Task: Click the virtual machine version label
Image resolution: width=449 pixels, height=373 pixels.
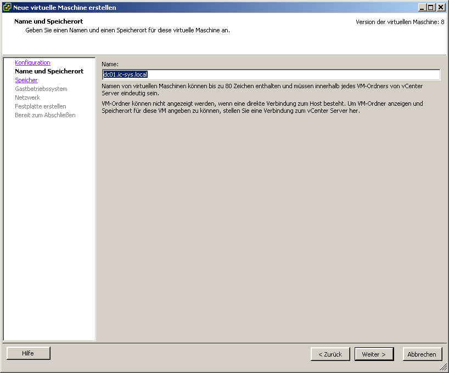Action: pos(400,22)
